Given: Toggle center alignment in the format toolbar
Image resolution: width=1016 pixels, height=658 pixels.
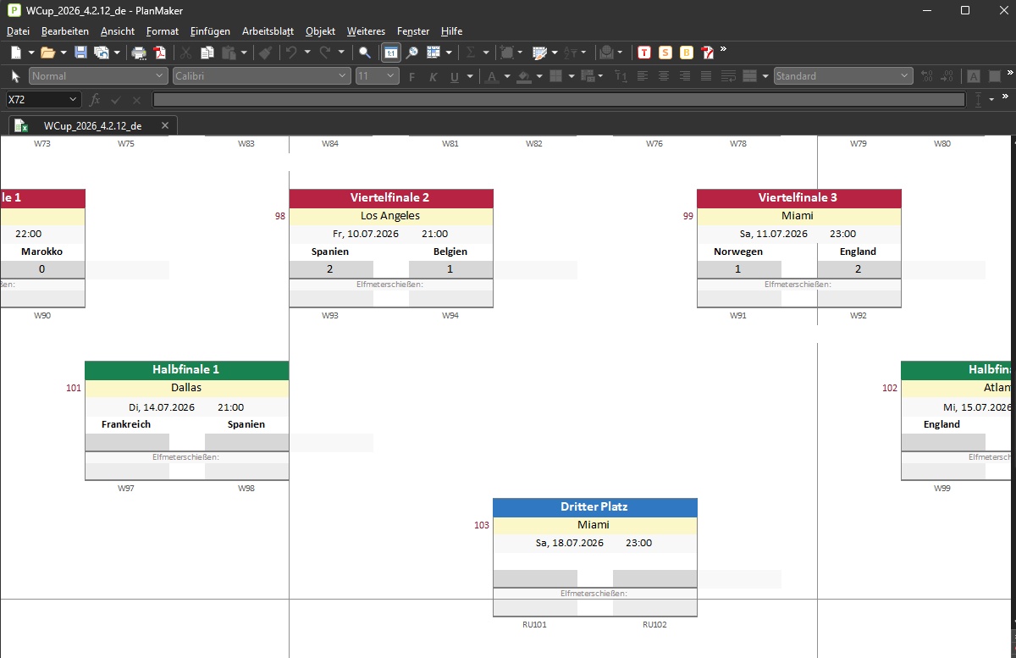Looking at the screenshot, I should tap(663, 76).
